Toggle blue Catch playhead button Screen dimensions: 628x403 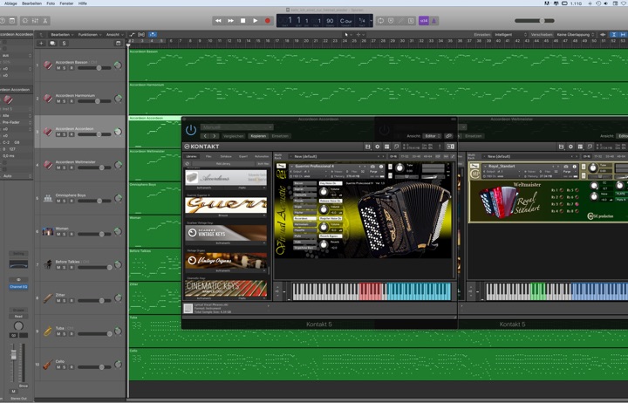(153, 34)
